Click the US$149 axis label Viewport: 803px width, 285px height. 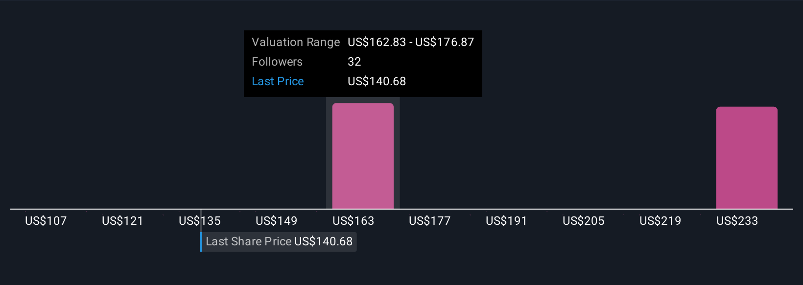276,221
